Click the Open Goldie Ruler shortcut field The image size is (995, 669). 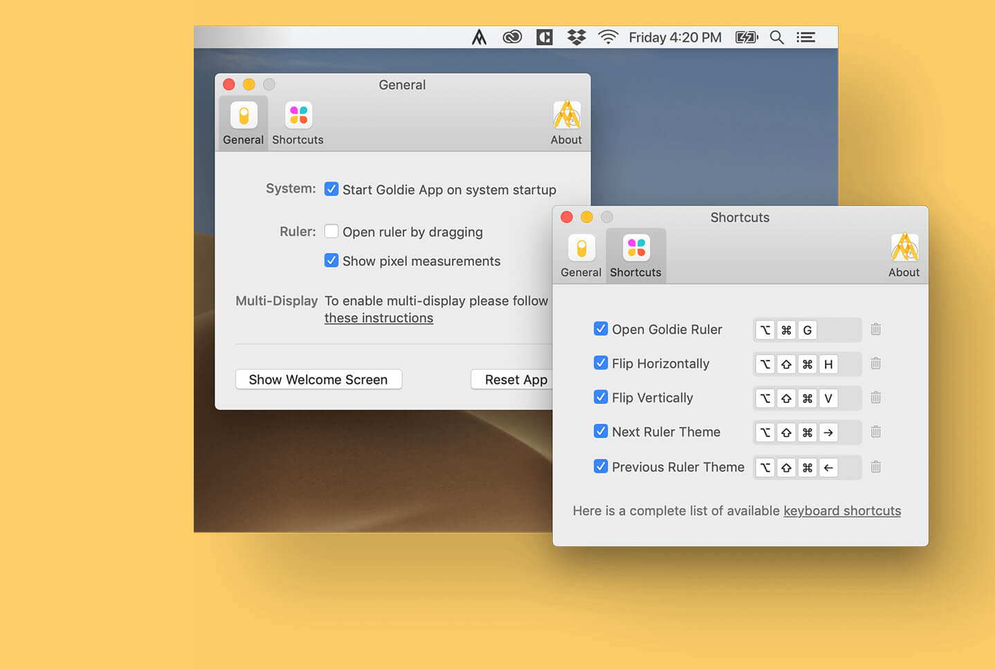(807, 330)
